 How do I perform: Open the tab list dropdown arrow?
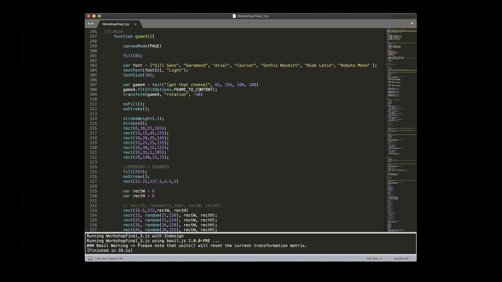click(412, 24)
